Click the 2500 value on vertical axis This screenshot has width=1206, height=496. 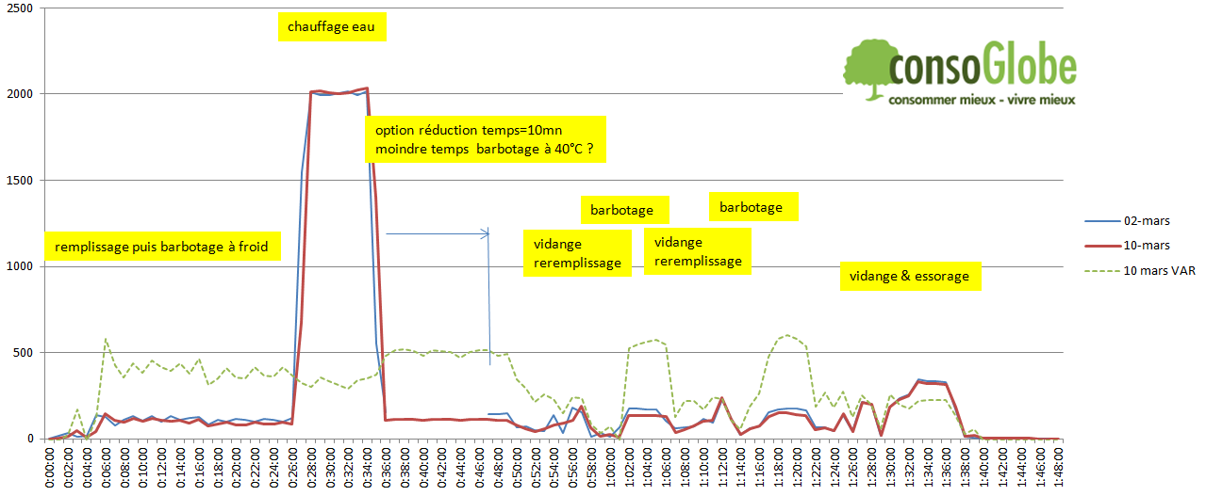click(20, 8)
